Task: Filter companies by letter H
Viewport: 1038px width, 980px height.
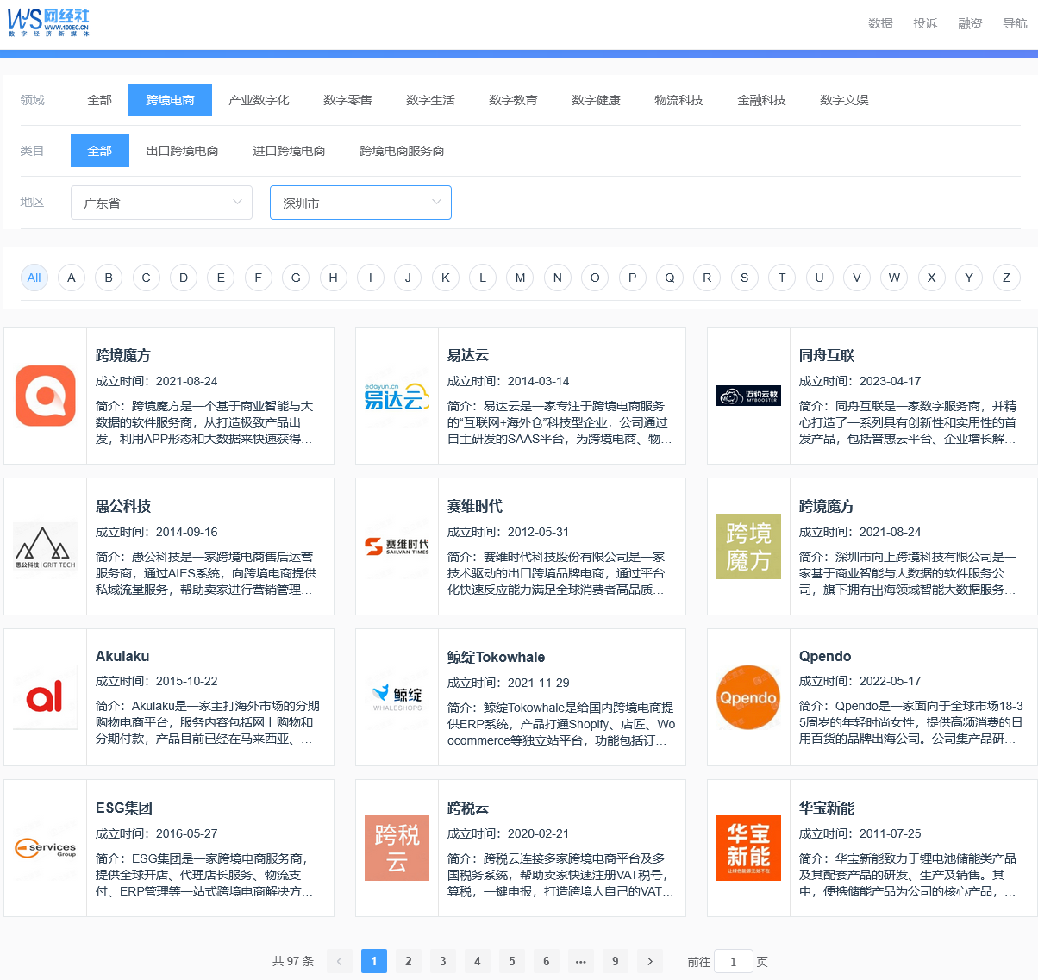Action: click(x=333, y=278)
